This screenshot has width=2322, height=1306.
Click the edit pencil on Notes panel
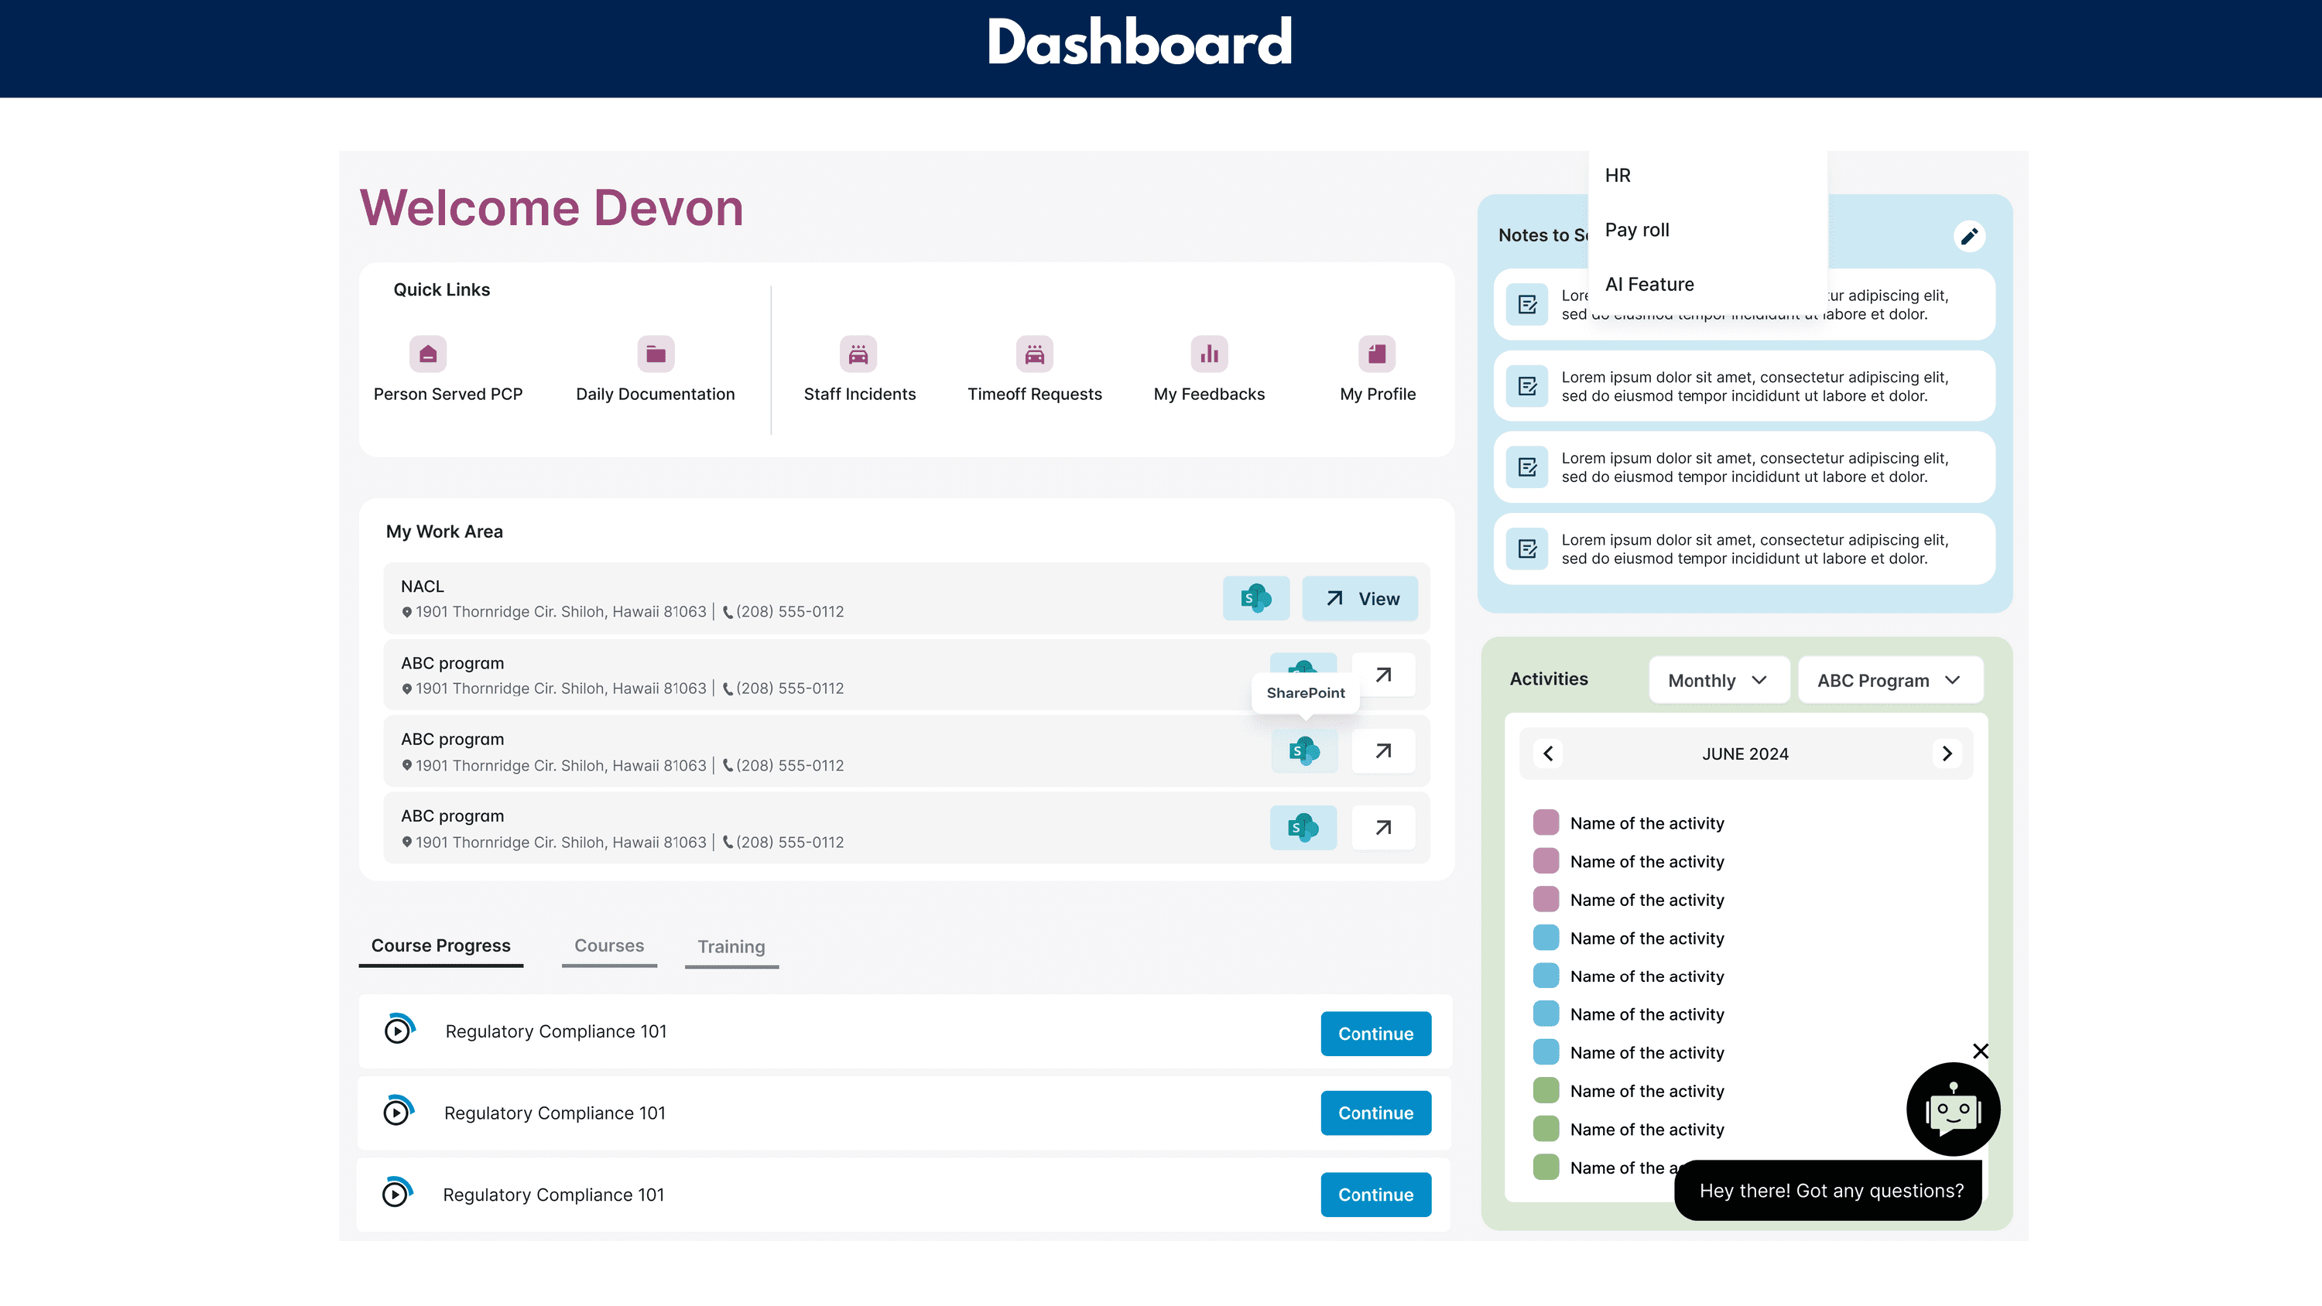(1971, 236)
